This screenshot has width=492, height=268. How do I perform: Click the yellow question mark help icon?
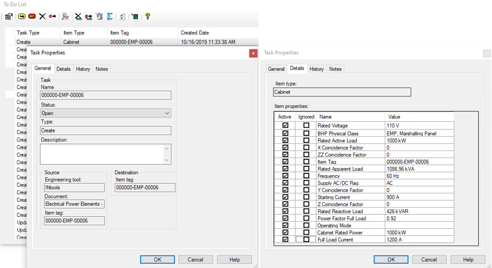coord(147,16)
